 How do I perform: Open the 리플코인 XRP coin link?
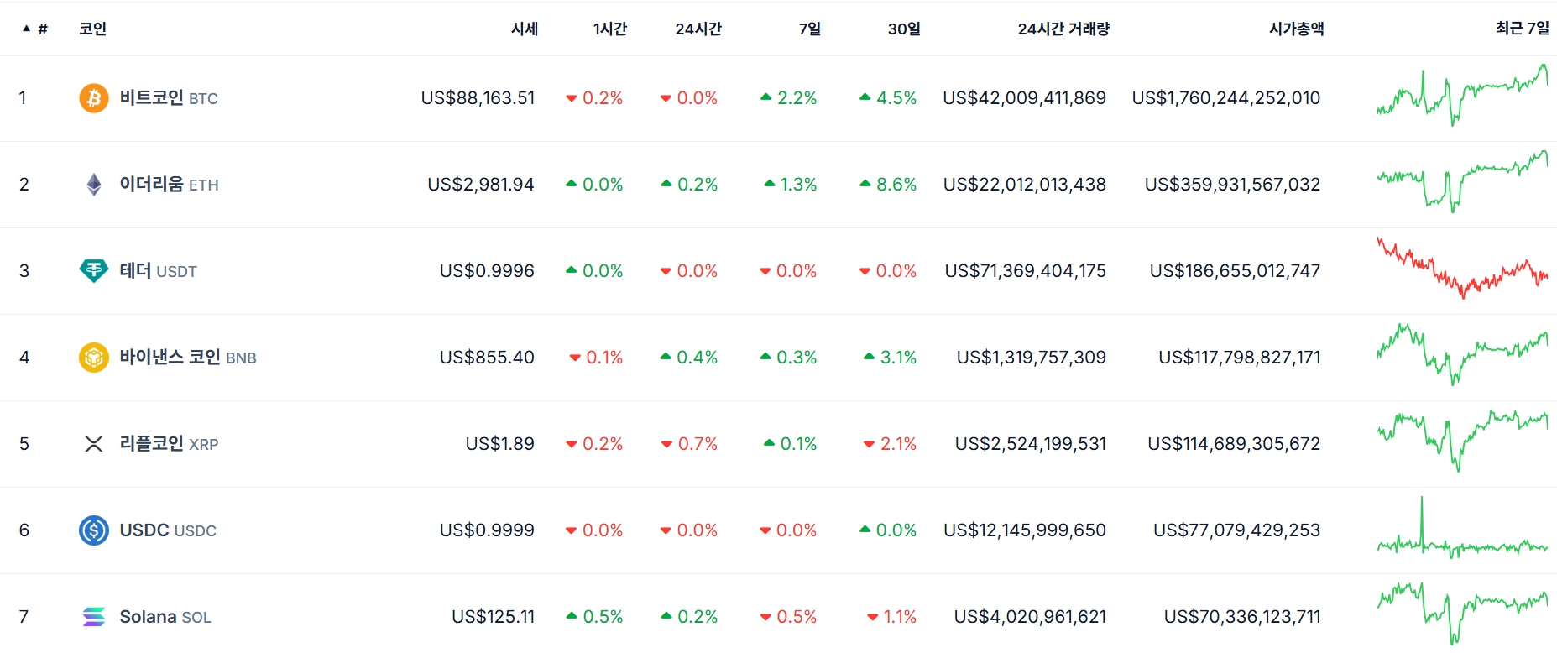pos(169,444)
